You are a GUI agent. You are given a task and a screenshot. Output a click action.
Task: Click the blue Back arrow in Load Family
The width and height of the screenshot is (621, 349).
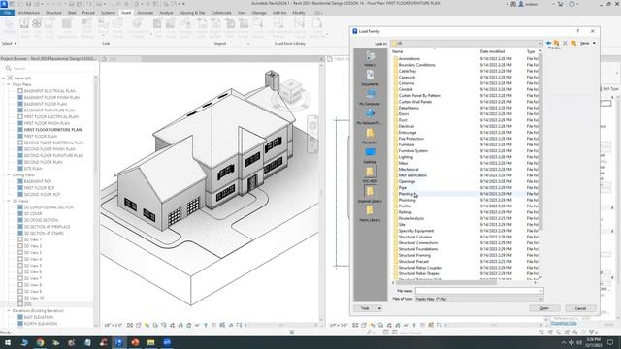tap(548, 43)
